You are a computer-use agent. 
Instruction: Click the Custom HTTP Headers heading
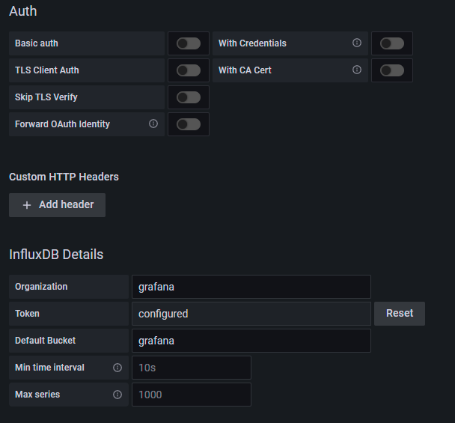64,177
